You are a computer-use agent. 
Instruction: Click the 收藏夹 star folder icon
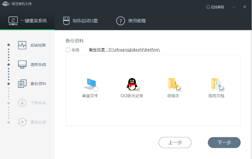click(173, 84)
